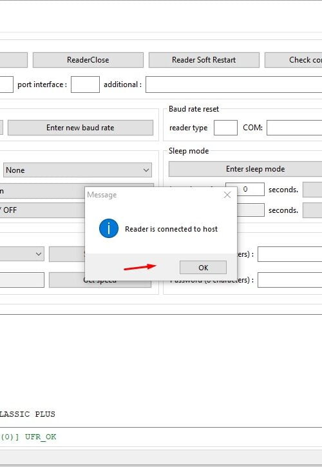The image size is (322, 467).
Task: Focus the reader type input box
Action: pyautogui.click(x=225, y=128)
